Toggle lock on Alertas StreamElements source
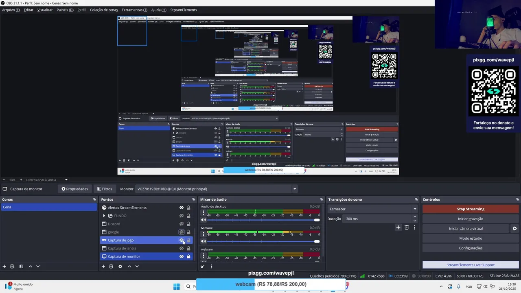Screen dimensions: 521x293 click(188, 208)
